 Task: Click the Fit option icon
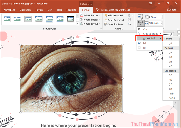(x=139, y=48)
